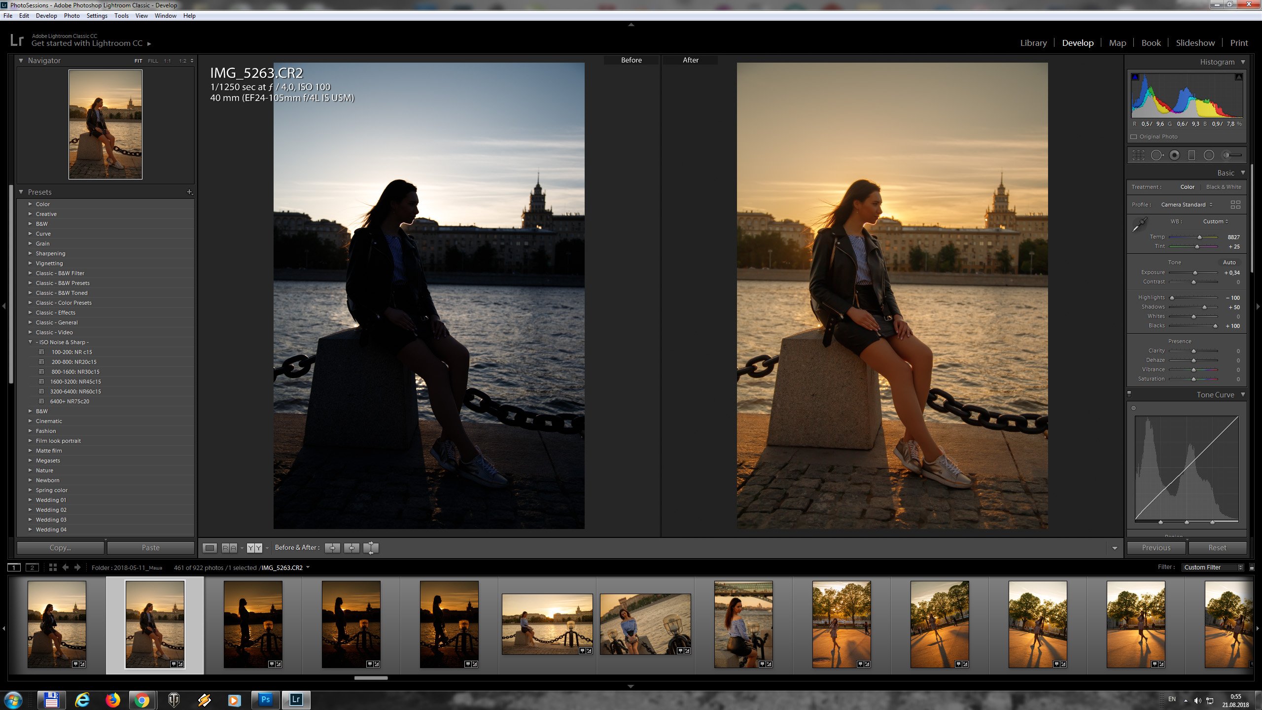Drag the Exposure slider to adjust value
This screenshot has width=1262, height=710.
1194,272
